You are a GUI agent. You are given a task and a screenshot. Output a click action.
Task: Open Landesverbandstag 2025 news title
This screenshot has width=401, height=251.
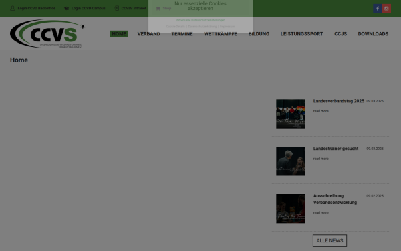[x=339, y=101]
